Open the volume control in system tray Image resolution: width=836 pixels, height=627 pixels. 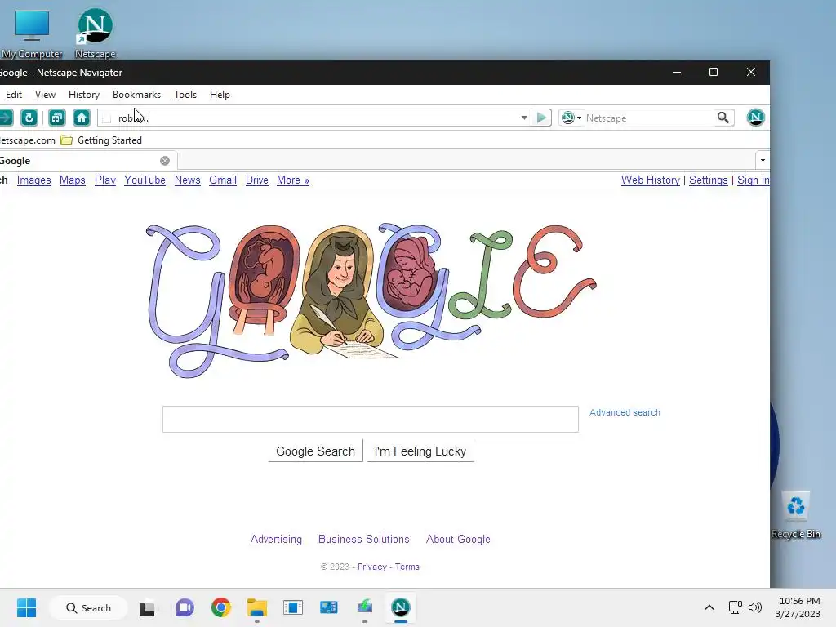[x=755, y=607]
